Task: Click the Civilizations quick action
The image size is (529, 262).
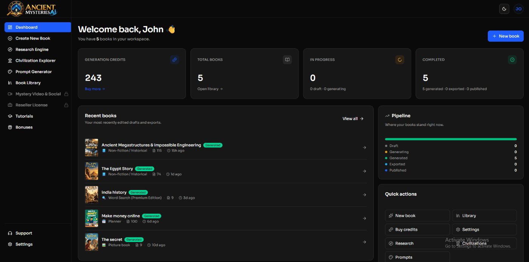Action: 484,244
